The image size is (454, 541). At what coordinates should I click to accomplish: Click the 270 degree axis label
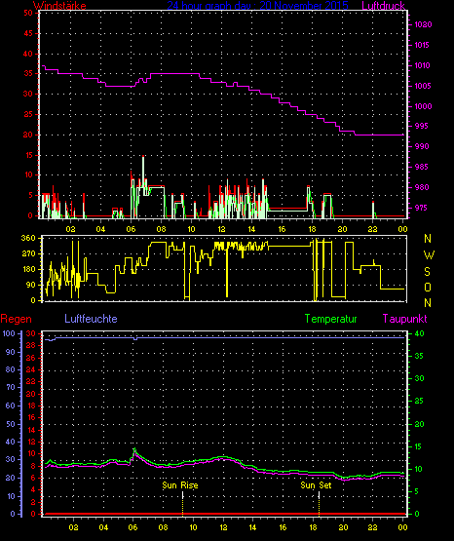(x=28, y=253)
